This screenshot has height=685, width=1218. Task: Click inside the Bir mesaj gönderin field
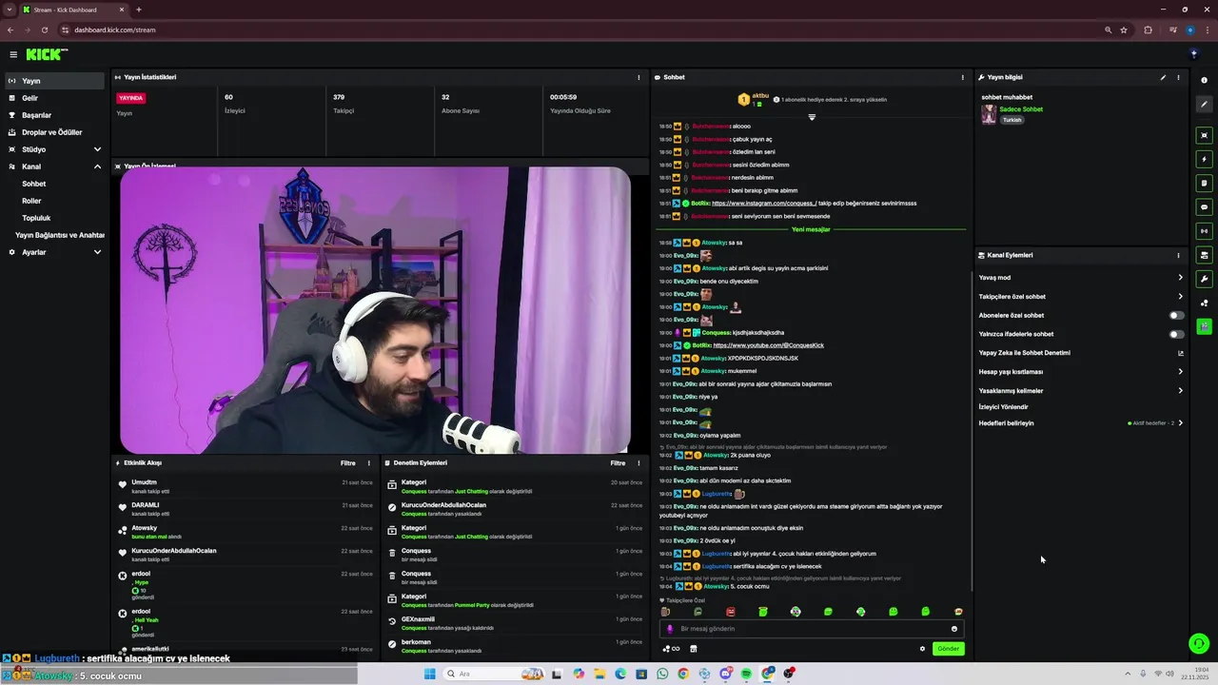pyautogui.click(x=811, y=629)
